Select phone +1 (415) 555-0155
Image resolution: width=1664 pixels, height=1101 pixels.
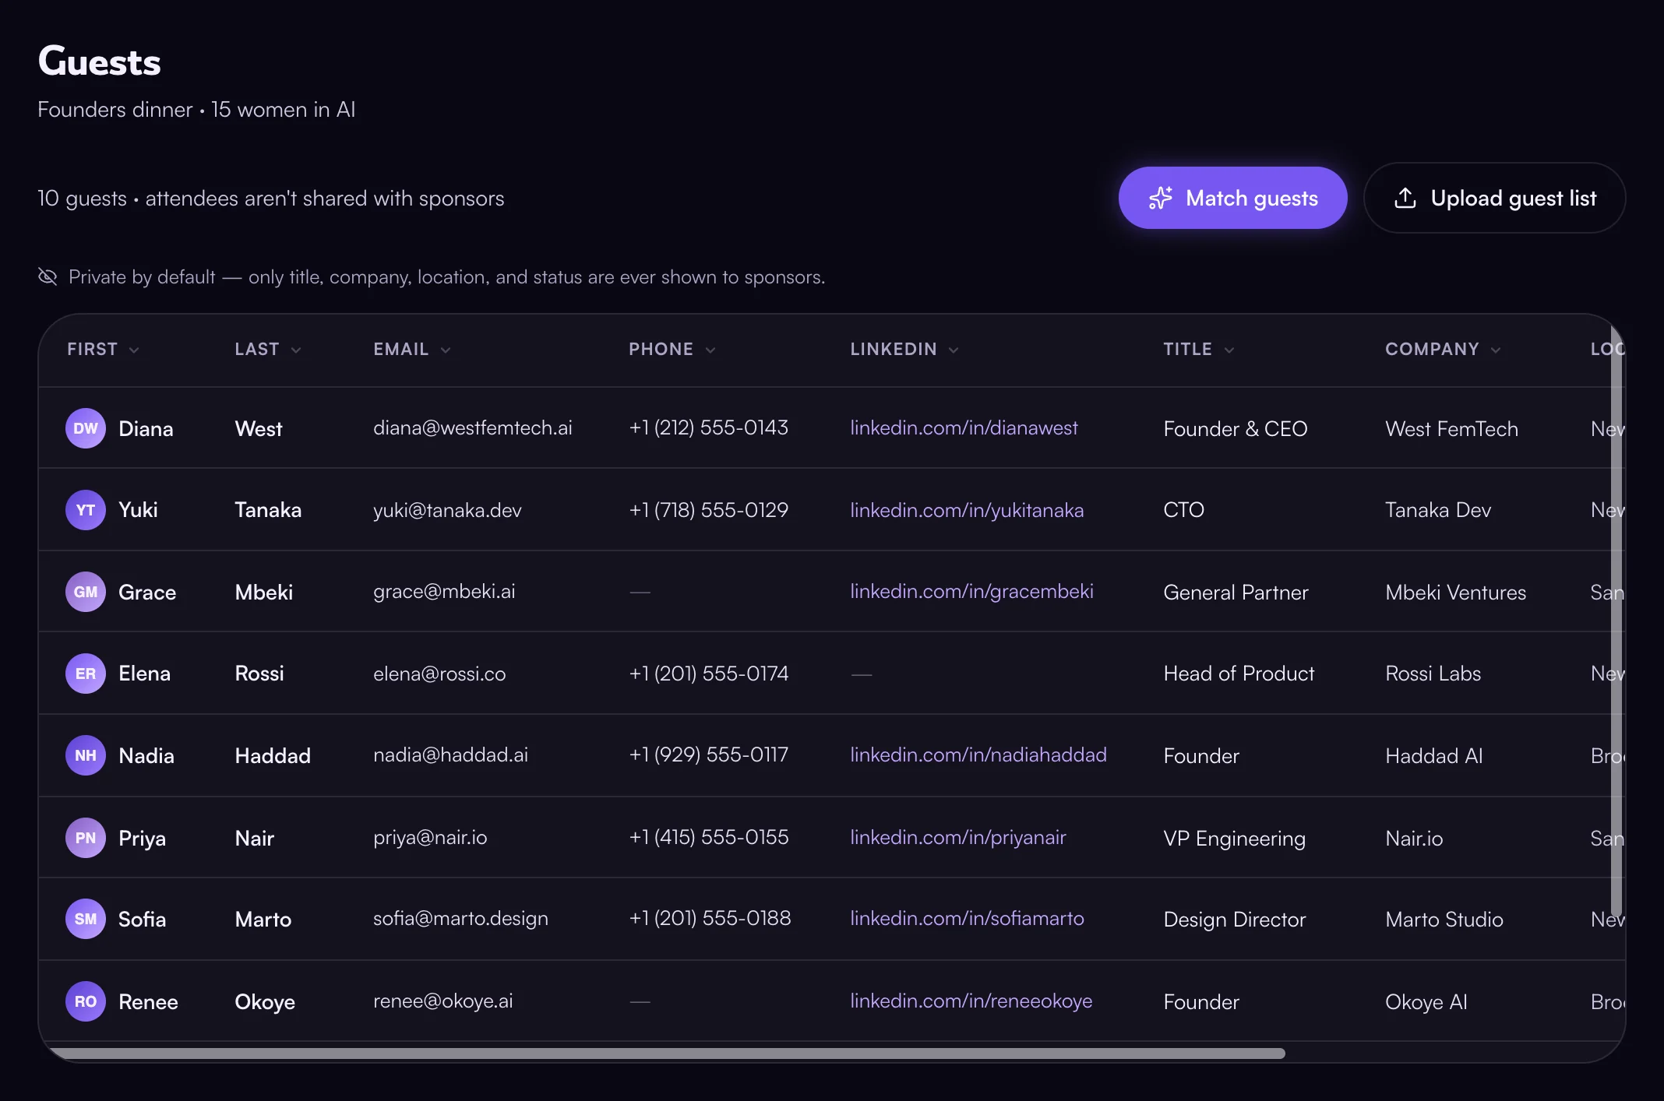pos(709,837)
